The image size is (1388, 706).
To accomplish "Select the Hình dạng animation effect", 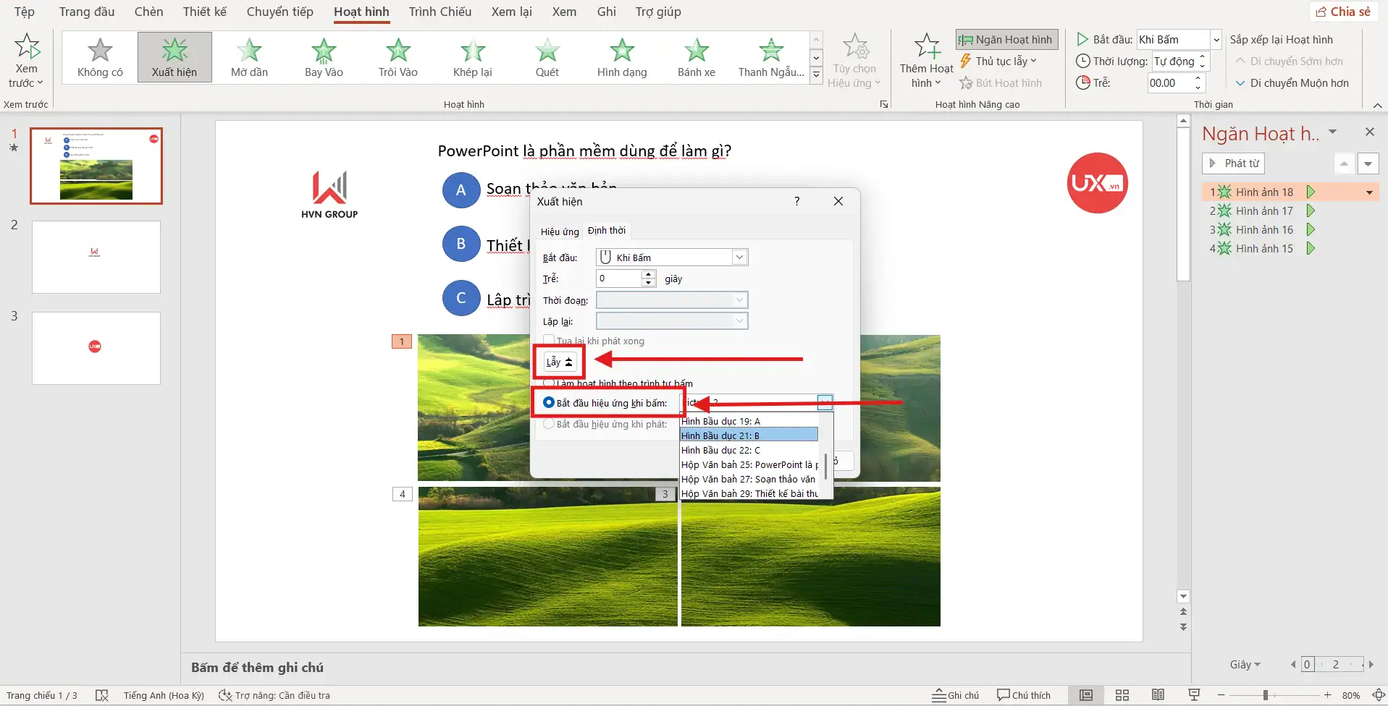I will pos(621,57).
